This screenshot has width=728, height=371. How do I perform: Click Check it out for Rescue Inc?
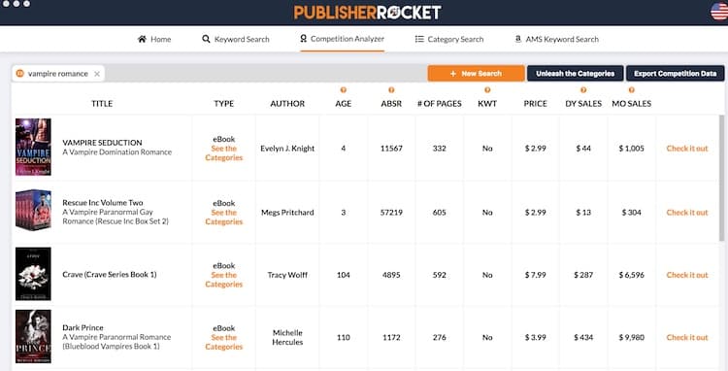click(687, 213)
